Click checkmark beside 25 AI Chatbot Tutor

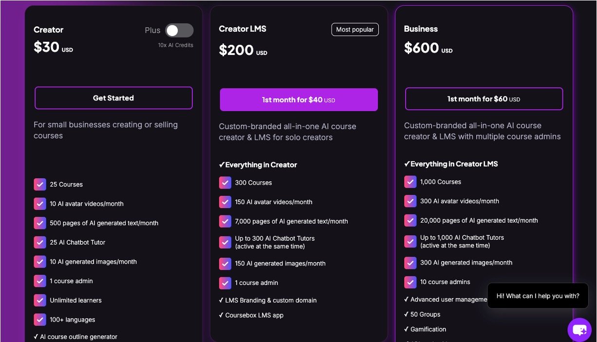point(40,242)
